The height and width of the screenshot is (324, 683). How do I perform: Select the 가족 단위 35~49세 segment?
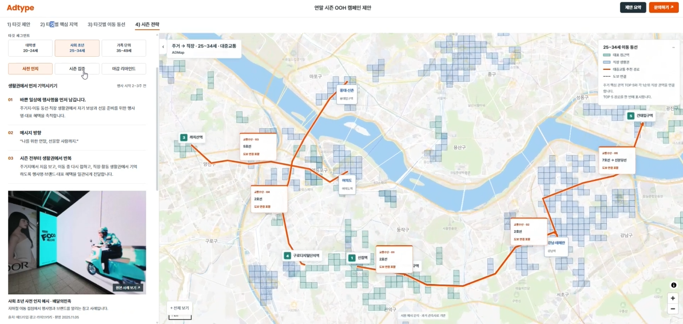pos(124,48)
